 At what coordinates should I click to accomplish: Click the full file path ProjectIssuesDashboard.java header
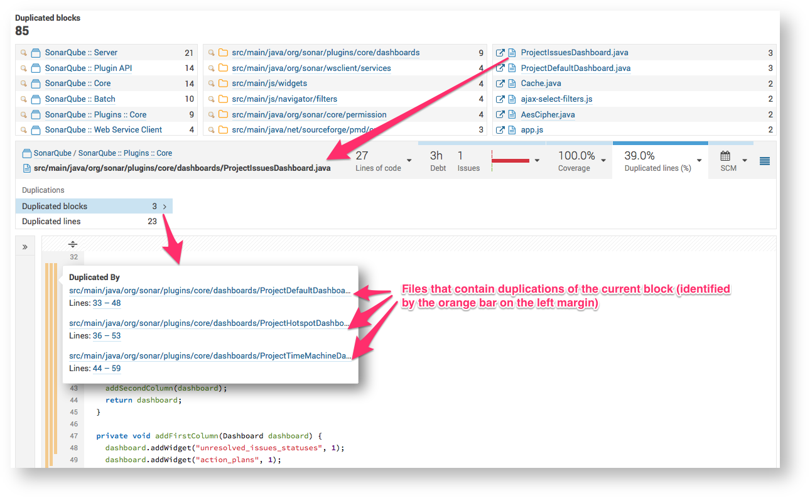point(182,168)
